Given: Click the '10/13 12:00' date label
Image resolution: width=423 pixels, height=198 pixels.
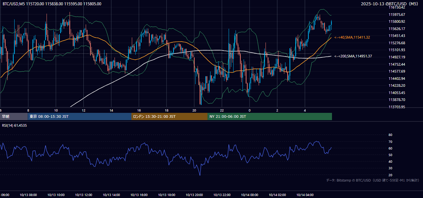Looking at the screenshot, I should coord(83,195).
